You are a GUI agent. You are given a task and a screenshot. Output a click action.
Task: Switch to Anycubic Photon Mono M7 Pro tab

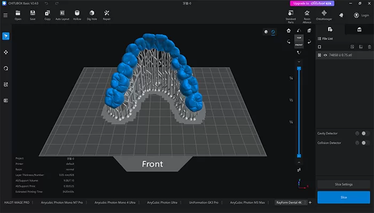(62, 202)
